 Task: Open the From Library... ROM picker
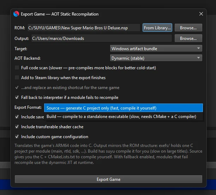click(157, 28)
